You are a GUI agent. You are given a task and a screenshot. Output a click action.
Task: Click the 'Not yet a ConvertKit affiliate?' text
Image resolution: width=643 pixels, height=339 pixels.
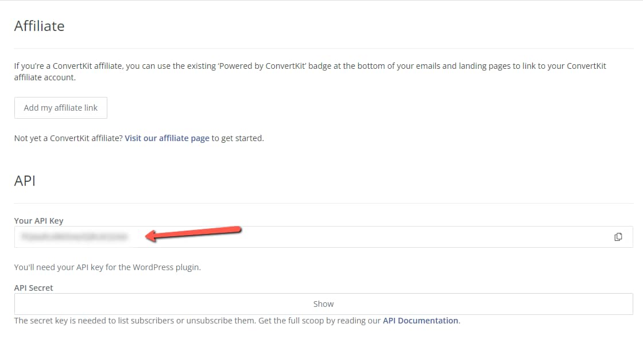(x=68, y=138)
